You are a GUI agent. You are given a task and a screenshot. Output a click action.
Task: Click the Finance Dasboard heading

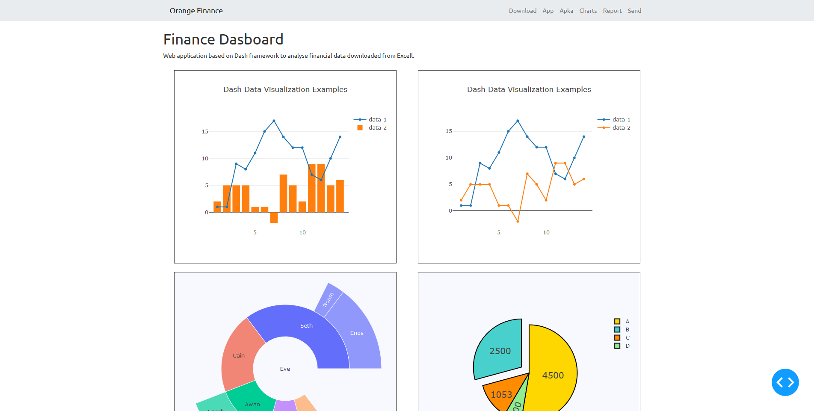[223, 39]
